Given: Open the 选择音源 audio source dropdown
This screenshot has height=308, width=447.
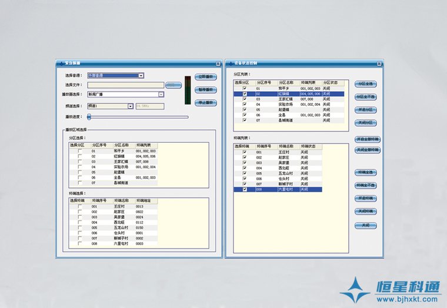Looking at the screenshot, I should 141,75.
